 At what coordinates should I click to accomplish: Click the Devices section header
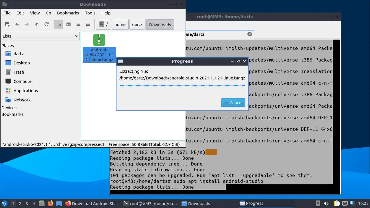click(x=9, y=108)
